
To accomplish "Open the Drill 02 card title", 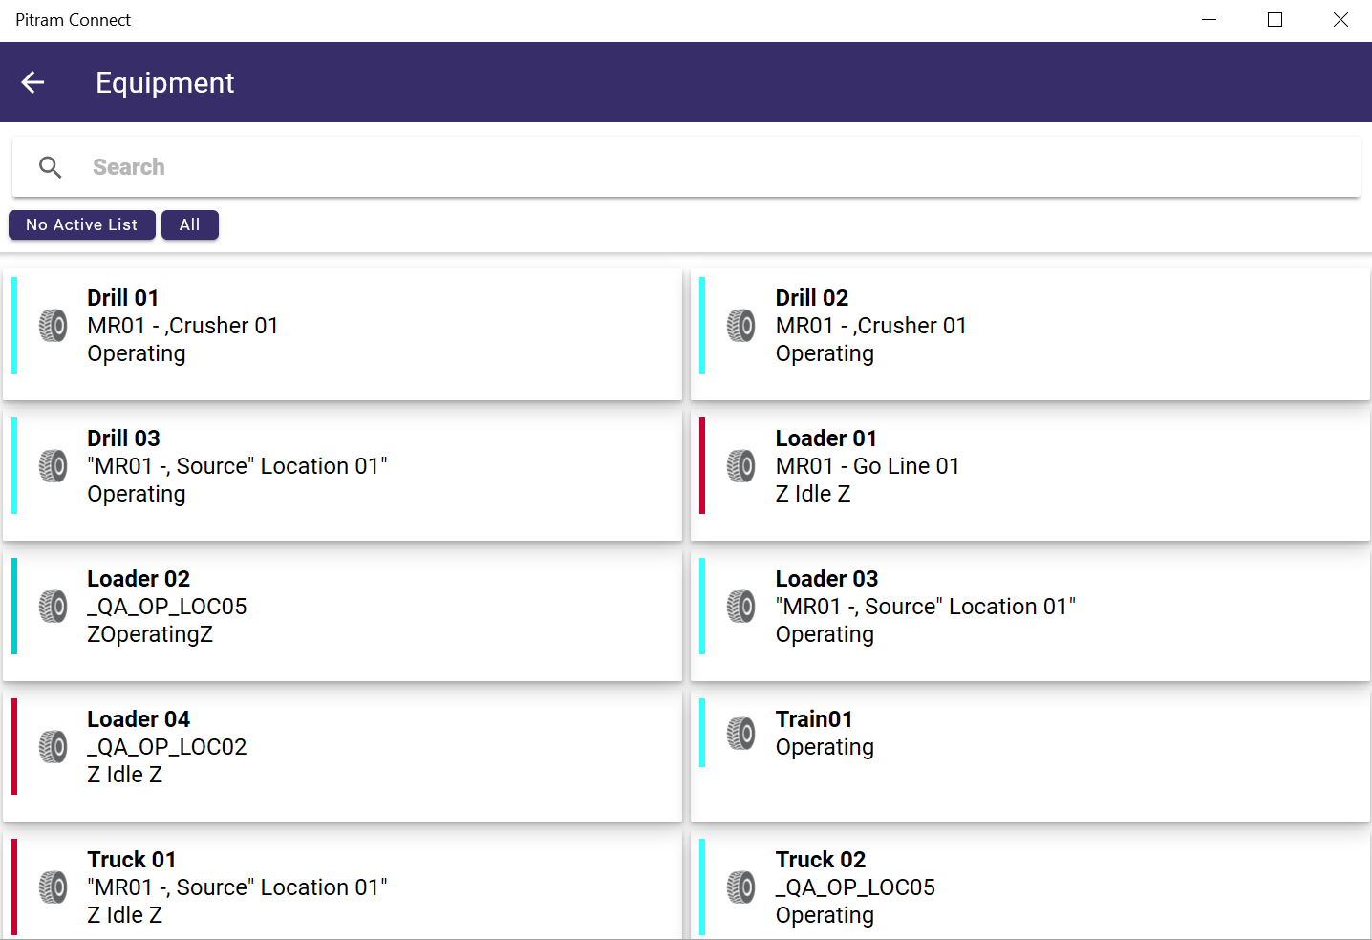I will click(811, 298).
